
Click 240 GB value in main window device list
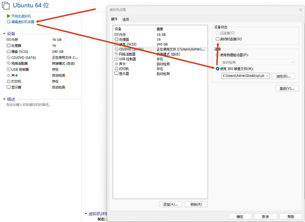(57, 52)
